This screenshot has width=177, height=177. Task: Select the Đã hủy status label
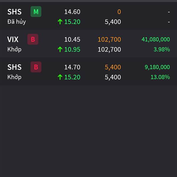[17, 22]
